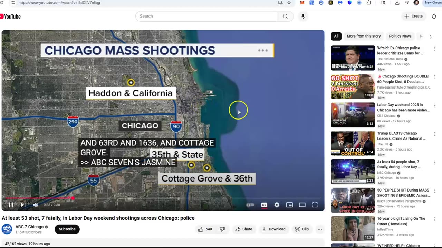
Task: Open more actions below video
Action: tap(320, 229)
